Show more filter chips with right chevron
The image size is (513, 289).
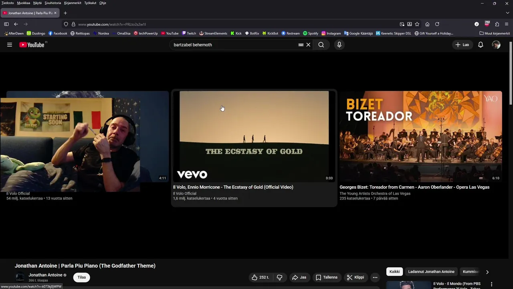487,272
